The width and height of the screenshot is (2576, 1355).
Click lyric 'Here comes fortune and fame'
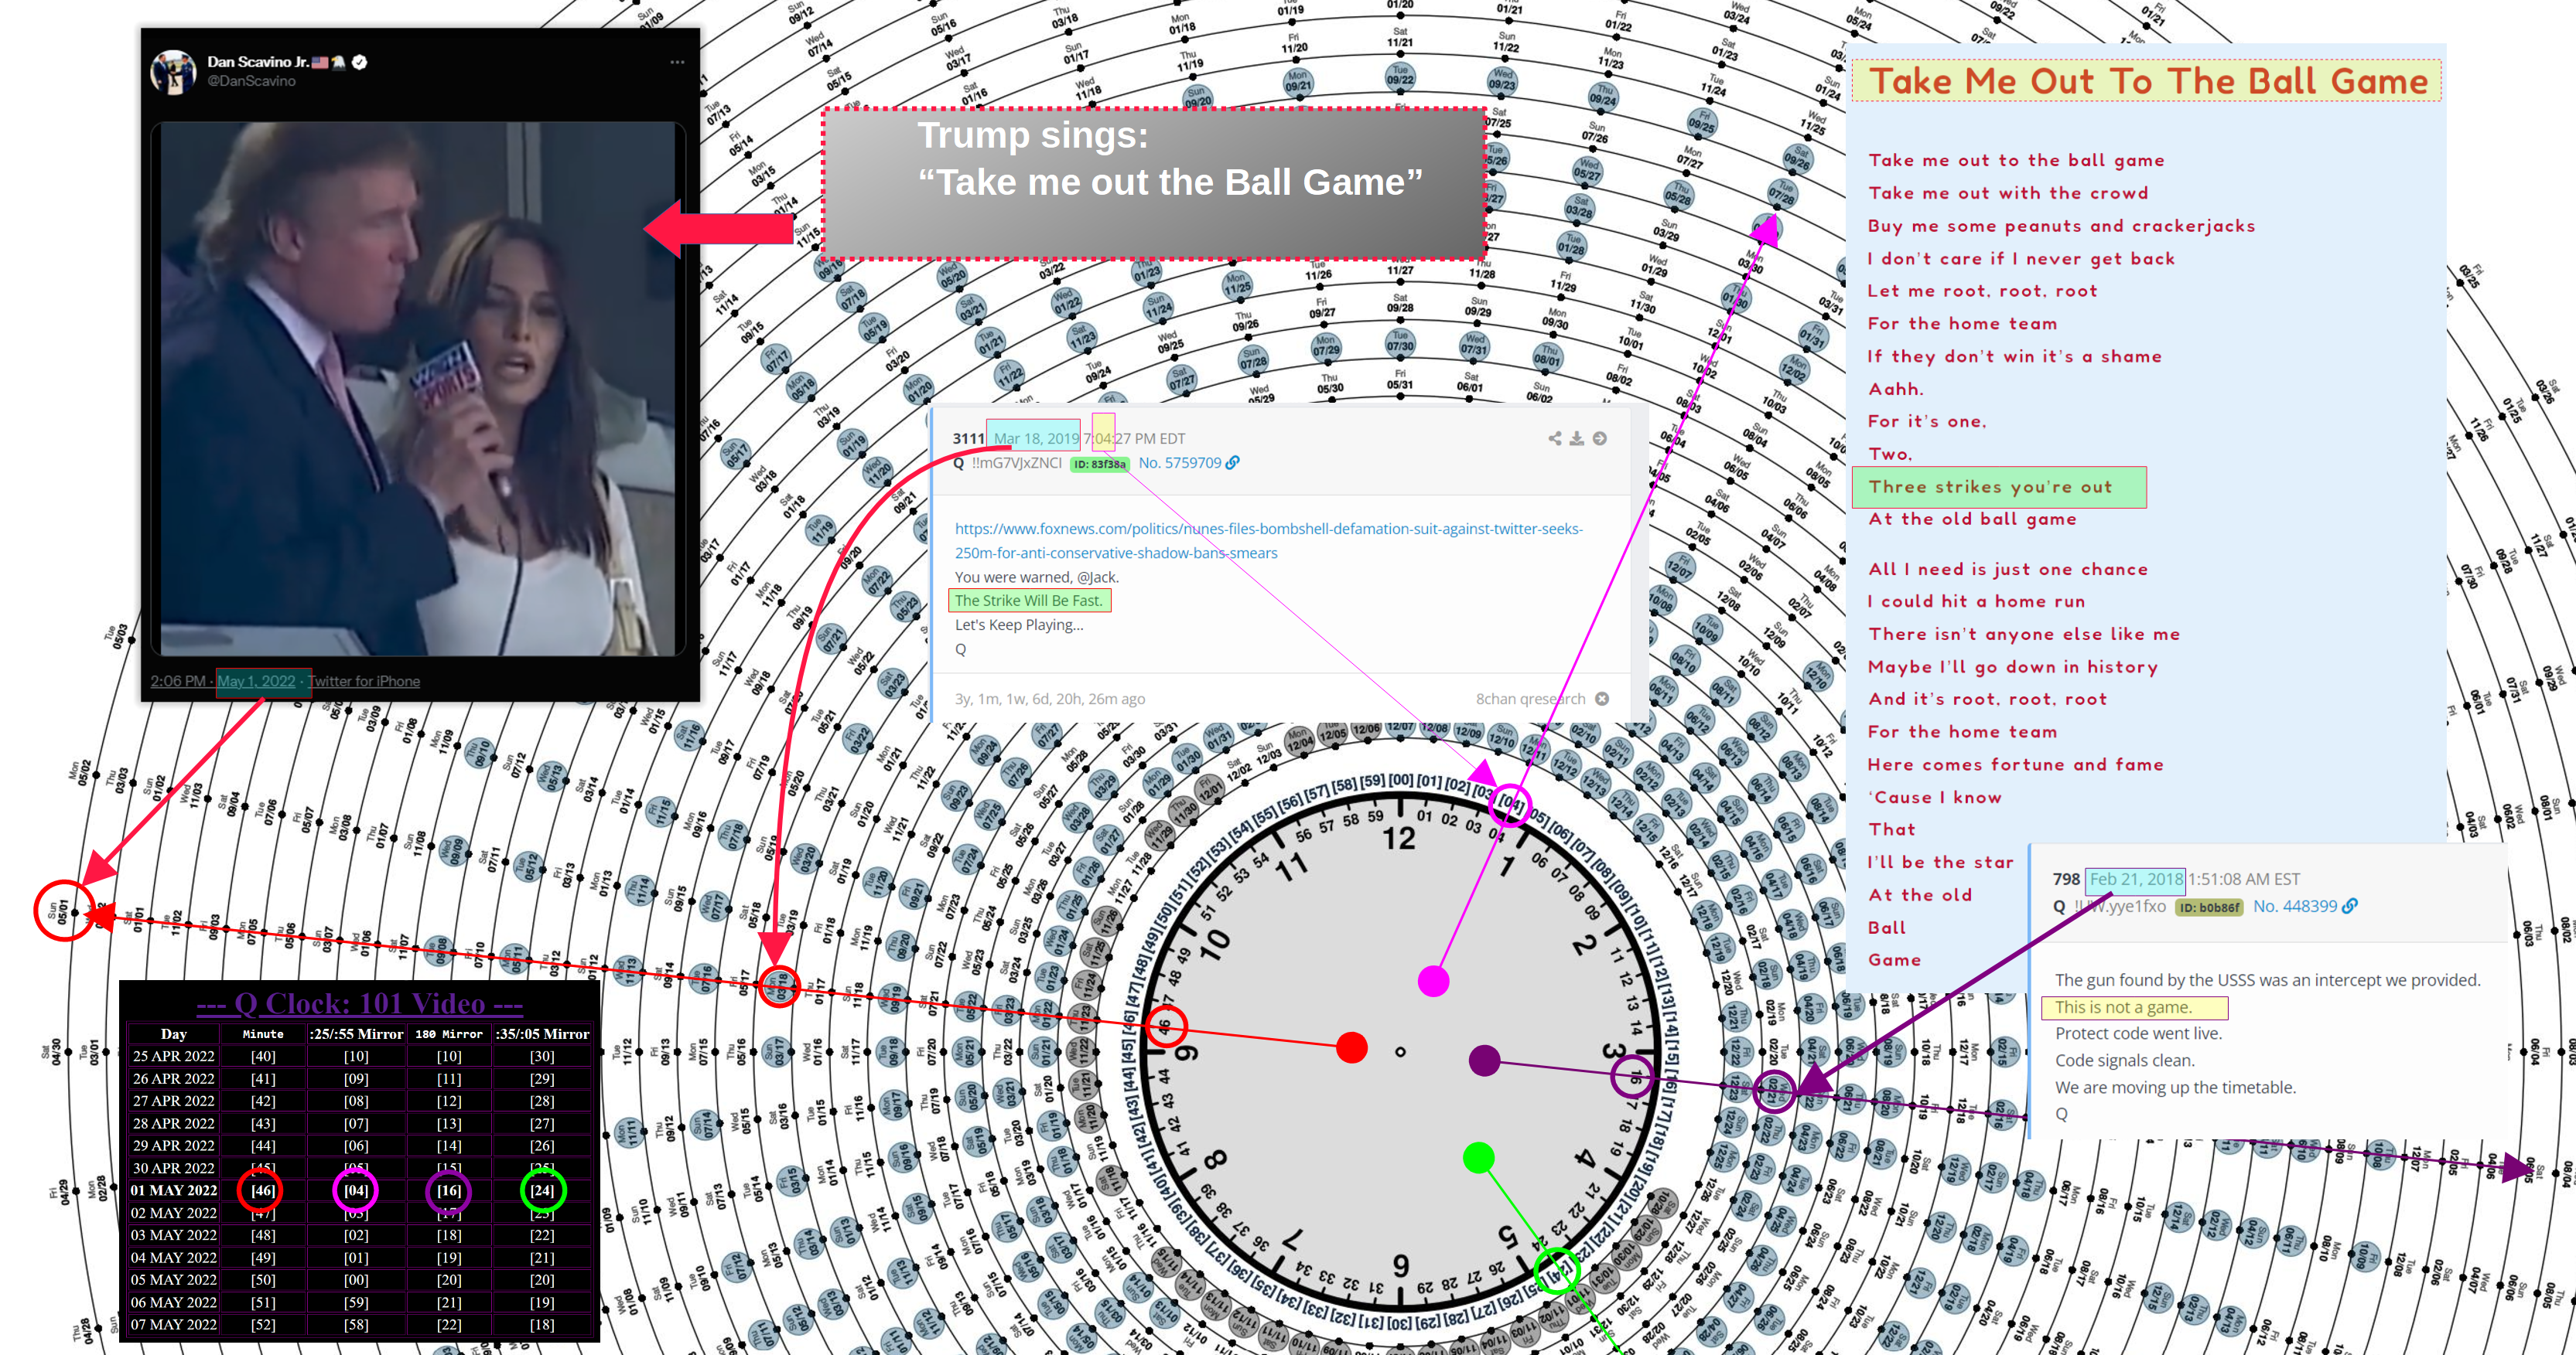pyautogui.click(x=2015, y=764)
